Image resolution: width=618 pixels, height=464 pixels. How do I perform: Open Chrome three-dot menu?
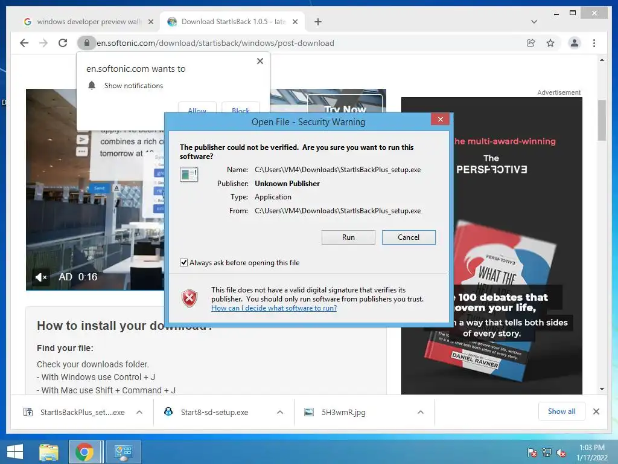pyautogui.click(x=594, y=43)
